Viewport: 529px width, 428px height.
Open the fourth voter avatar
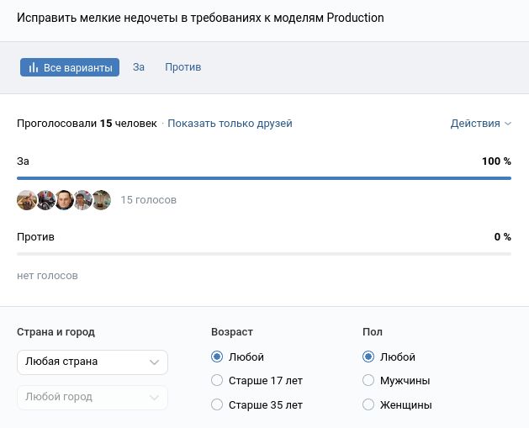point(82,200)
